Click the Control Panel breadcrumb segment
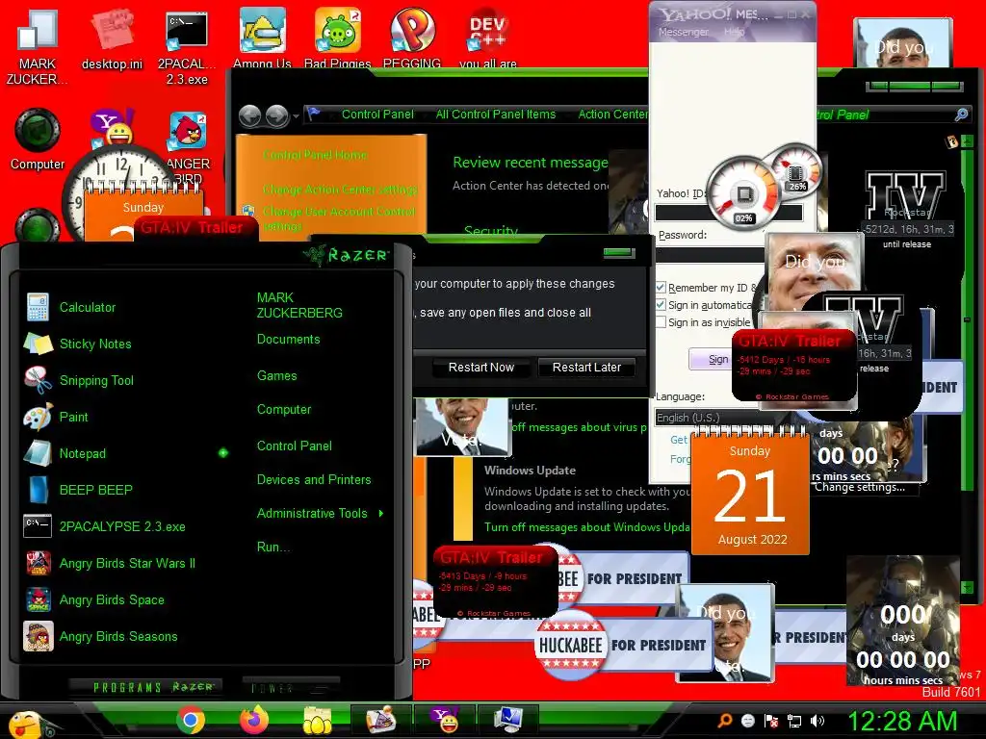This screenshot has height=739, width=986. [x=377, y=115]
